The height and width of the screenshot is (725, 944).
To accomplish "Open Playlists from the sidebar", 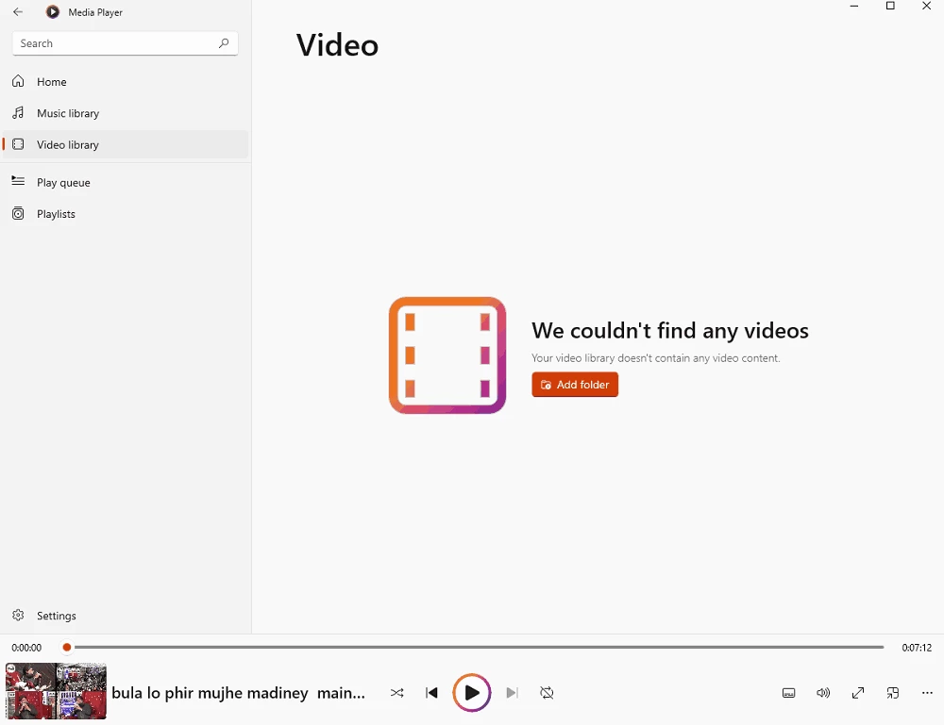I will pyautogui.click(x=56, y=214).
